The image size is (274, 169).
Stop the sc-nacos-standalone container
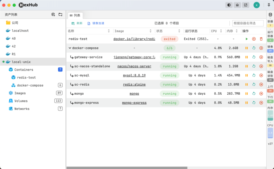[x=261, y=66]
